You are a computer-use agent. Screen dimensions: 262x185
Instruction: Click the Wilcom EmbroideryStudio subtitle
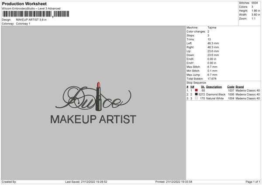point(31,9)
